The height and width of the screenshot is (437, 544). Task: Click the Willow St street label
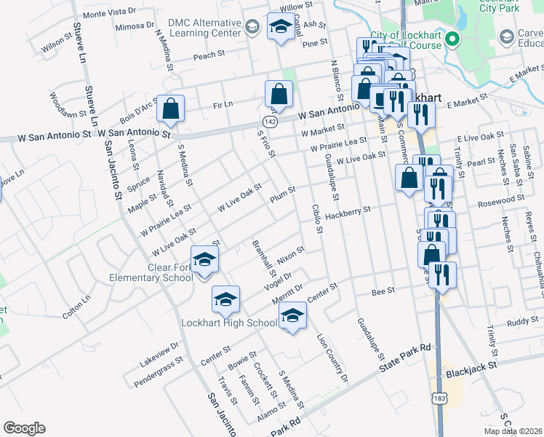296,7
